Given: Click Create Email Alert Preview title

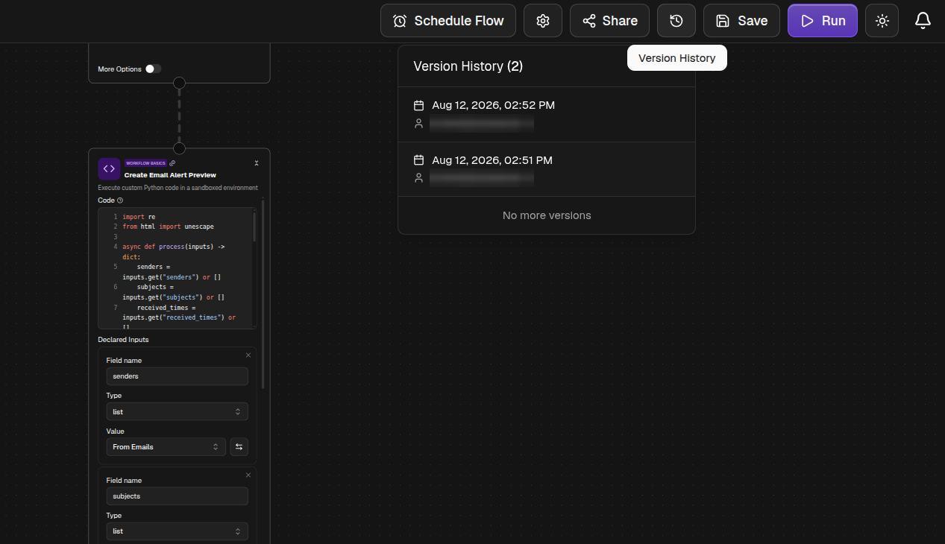Looking at the screenshot, I should [x=170, y=175].
